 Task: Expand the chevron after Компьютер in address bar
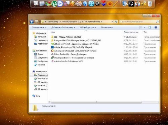click(x=60, y=22)
